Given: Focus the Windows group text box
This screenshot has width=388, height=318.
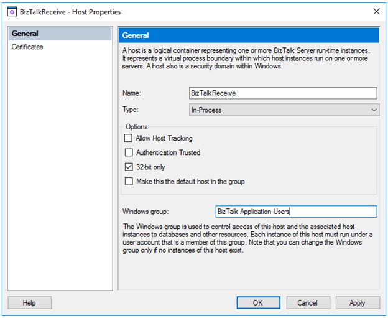Looking at the screenshot, I should pyautogui.click(x=296, y=212).
